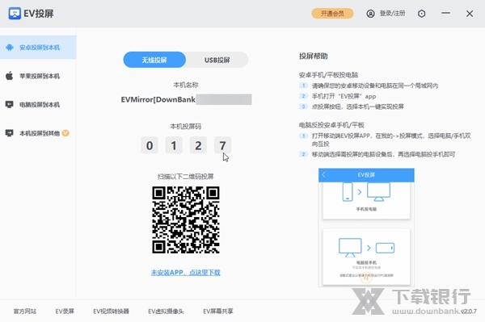Click the cast code digit 7
This screenshot has height=322, width=485.
[222, 145]
